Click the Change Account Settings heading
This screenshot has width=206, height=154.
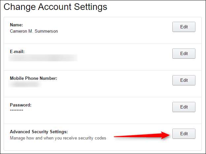55,7
